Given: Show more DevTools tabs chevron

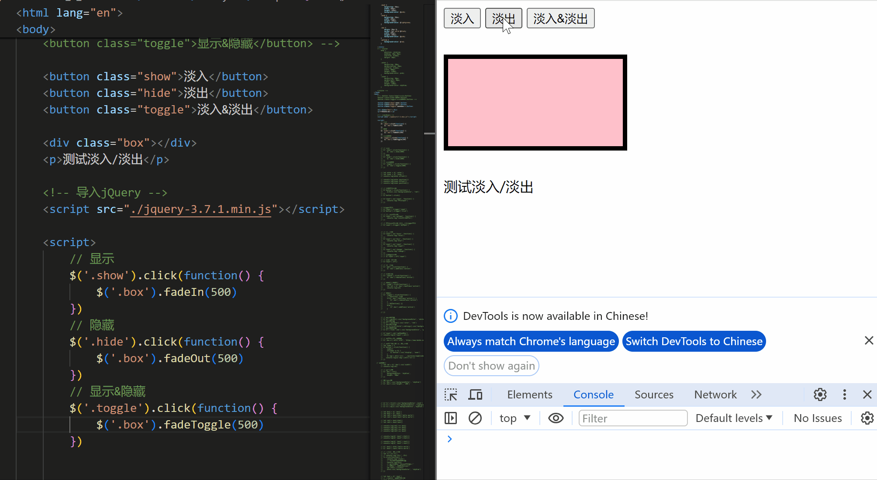Looking at the screenshot, I should coord(756,395).
